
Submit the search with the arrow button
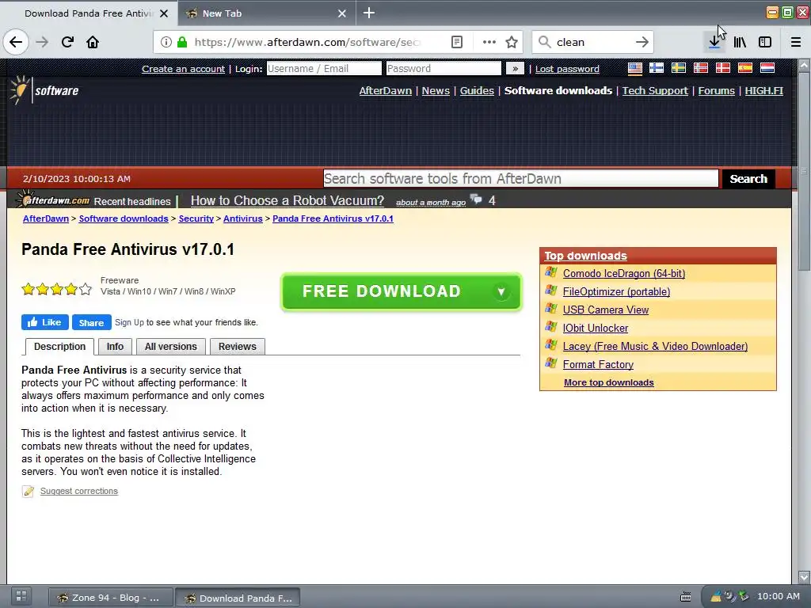642,42
